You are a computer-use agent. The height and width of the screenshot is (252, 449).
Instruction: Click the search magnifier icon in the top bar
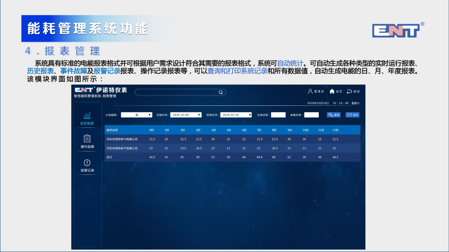tap(220, 92)
